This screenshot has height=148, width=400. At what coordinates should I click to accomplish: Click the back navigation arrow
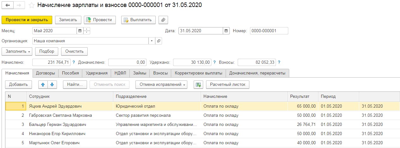click(8, 5)
